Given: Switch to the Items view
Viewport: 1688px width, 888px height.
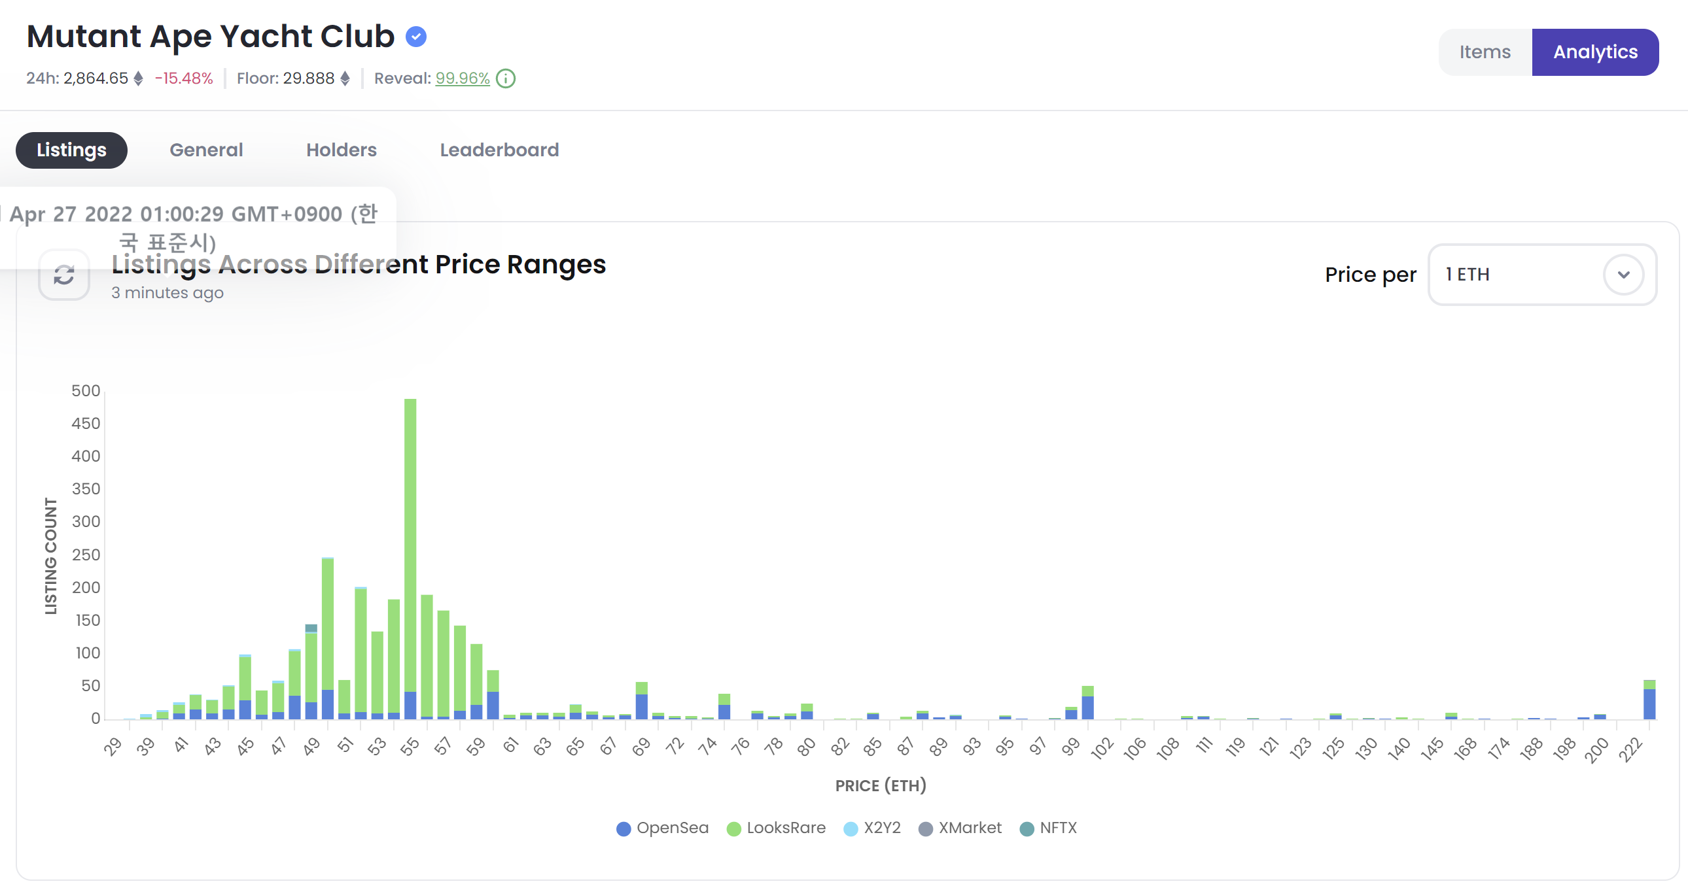Looking at the screenshot, I should [1485, 52].
